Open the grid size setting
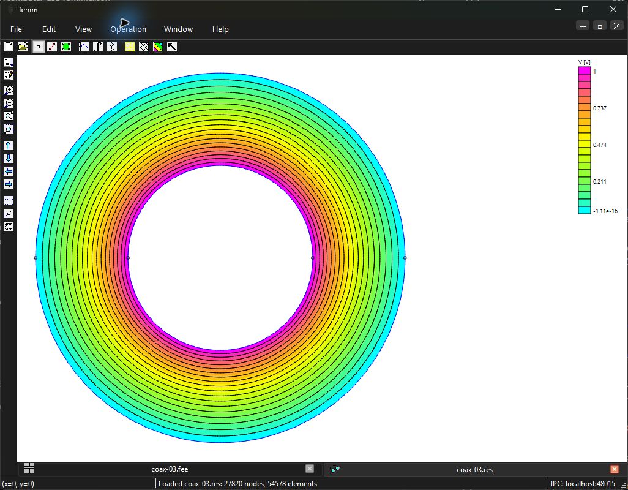Screen dimensions: 628x490 click(x=9, y=227)
